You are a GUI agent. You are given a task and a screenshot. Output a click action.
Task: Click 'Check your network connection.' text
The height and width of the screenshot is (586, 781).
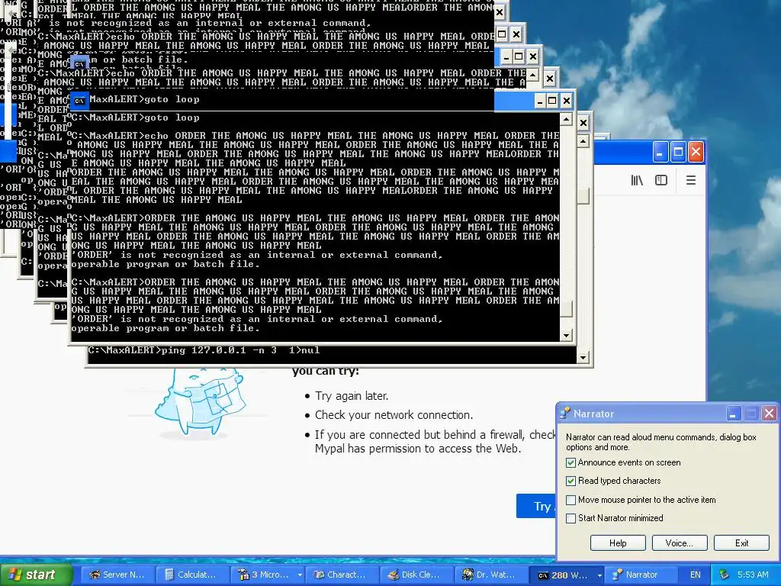[394, 415]
